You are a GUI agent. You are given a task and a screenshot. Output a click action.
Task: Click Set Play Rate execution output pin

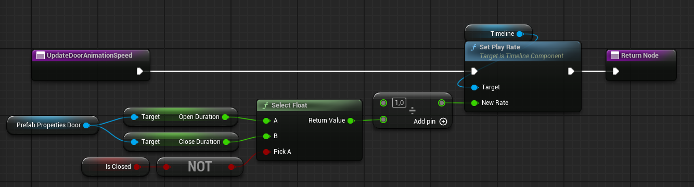pyautogui.click(x=571, y=71)
